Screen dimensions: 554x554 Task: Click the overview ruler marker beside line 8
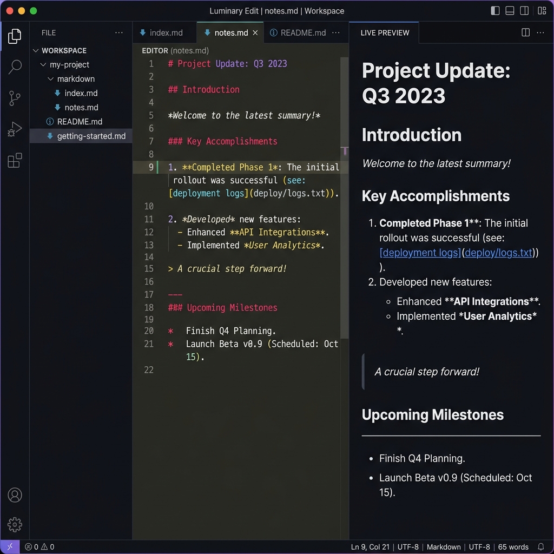click(345, 151)
